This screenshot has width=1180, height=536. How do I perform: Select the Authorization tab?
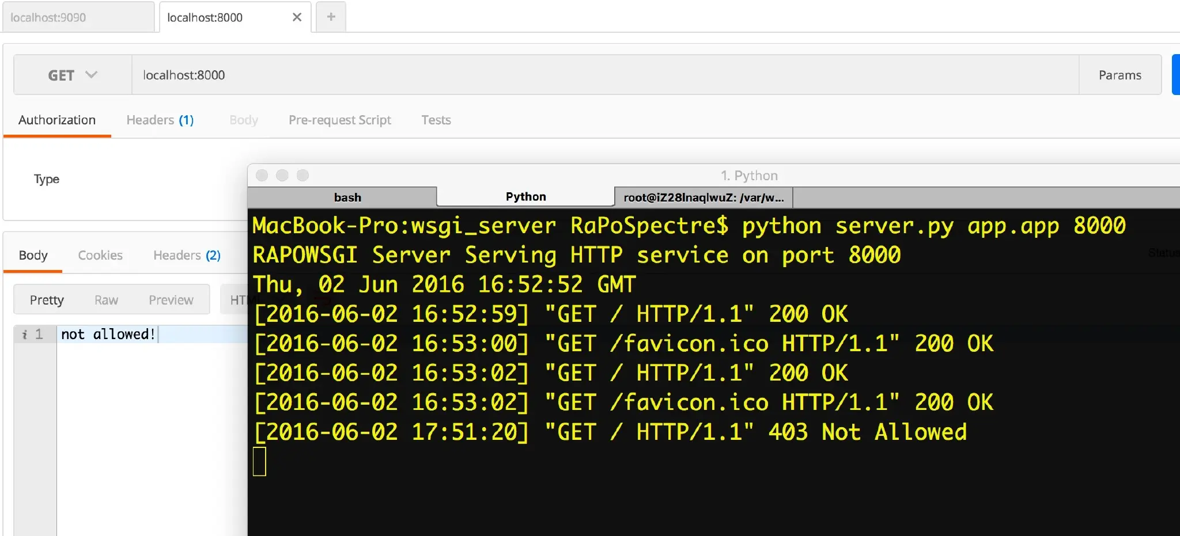point(57,120)
